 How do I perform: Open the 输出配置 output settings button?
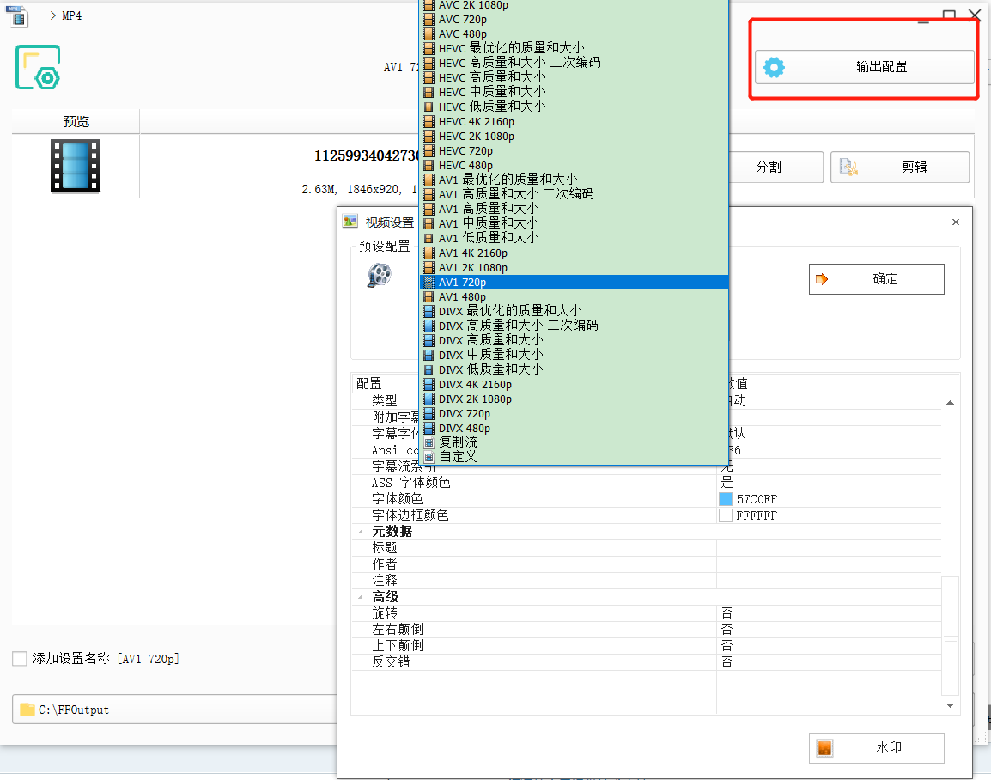865,67
